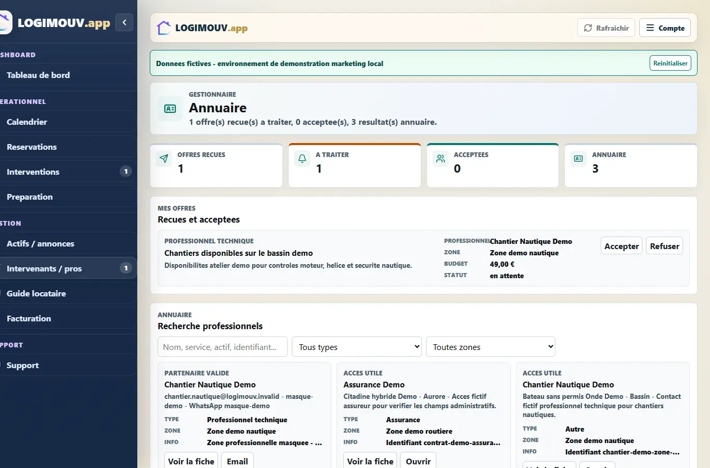
Task: Open Tableau de bord in sidebar
Action: click(x=68, y=75)
